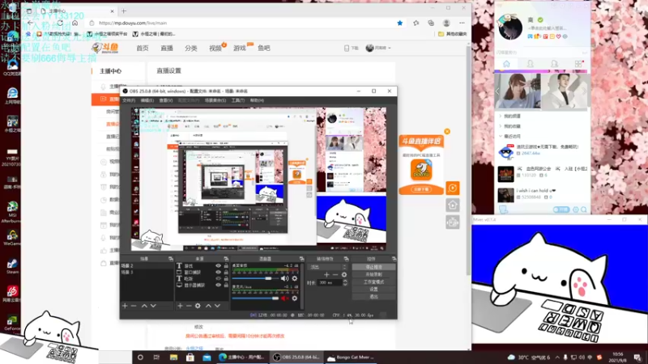Viewport: 648px width, 364px height.
Task: Favorite this page with Edge star icon
Action: tap(399, 23)
